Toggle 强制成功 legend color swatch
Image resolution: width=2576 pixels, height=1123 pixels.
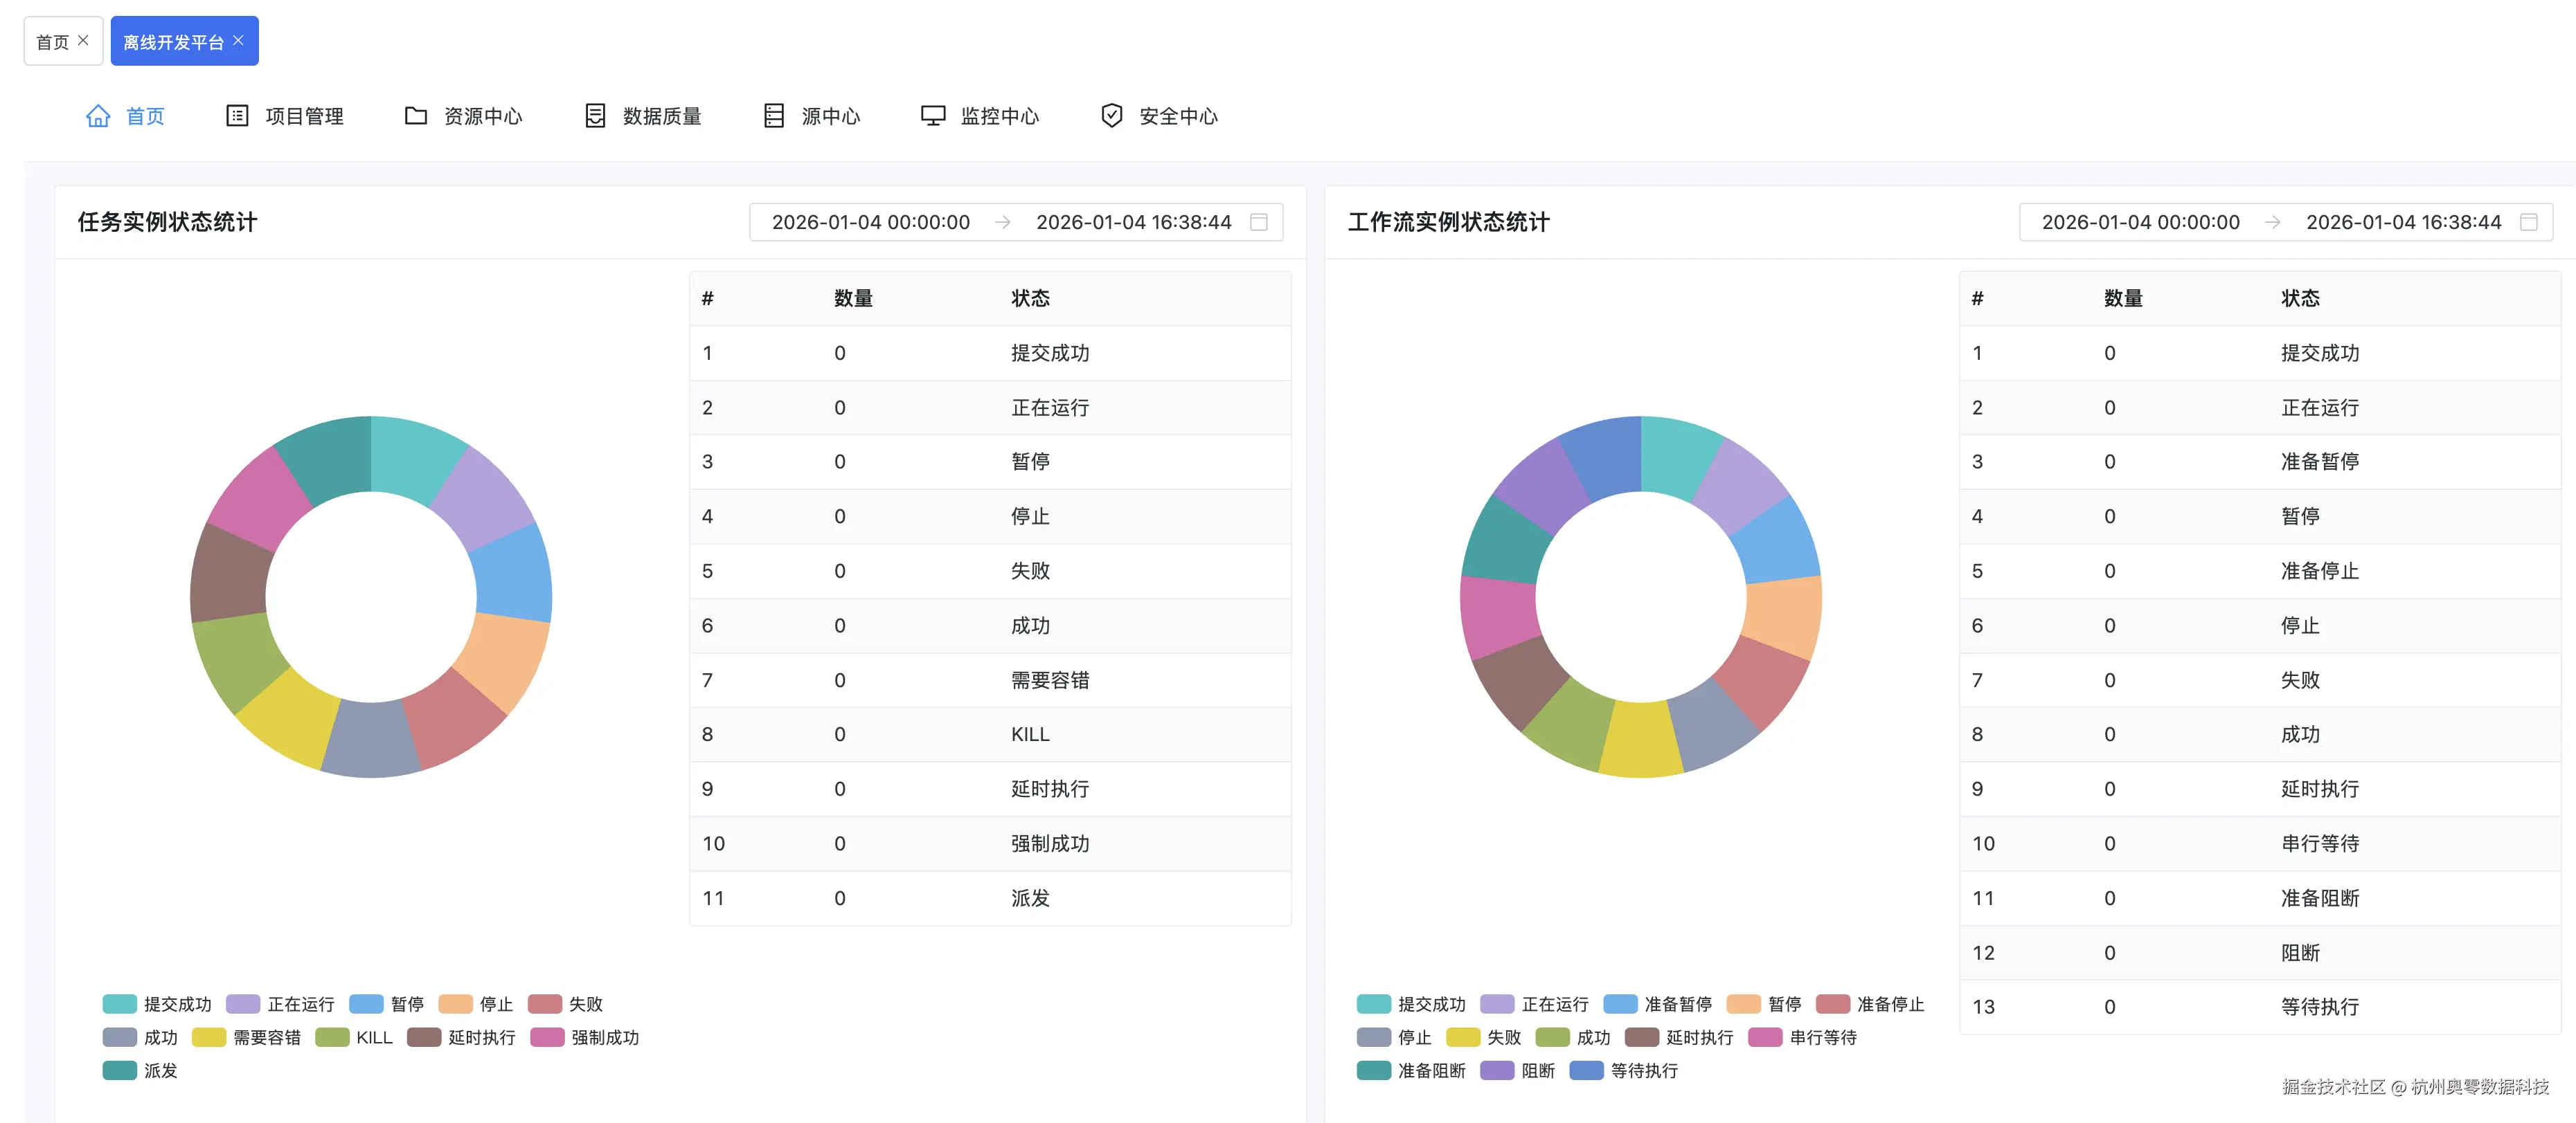[x=547, y=1037]
